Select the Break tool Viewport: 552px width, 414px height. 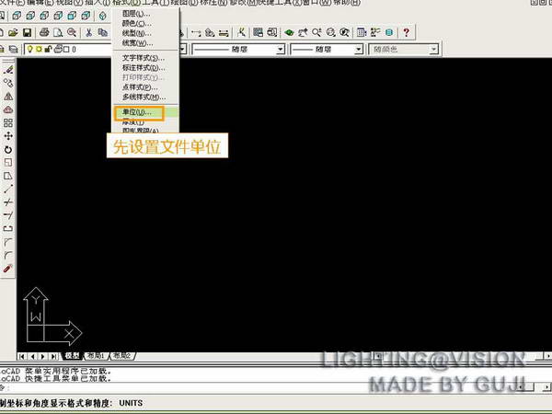[x=8, y=228]
